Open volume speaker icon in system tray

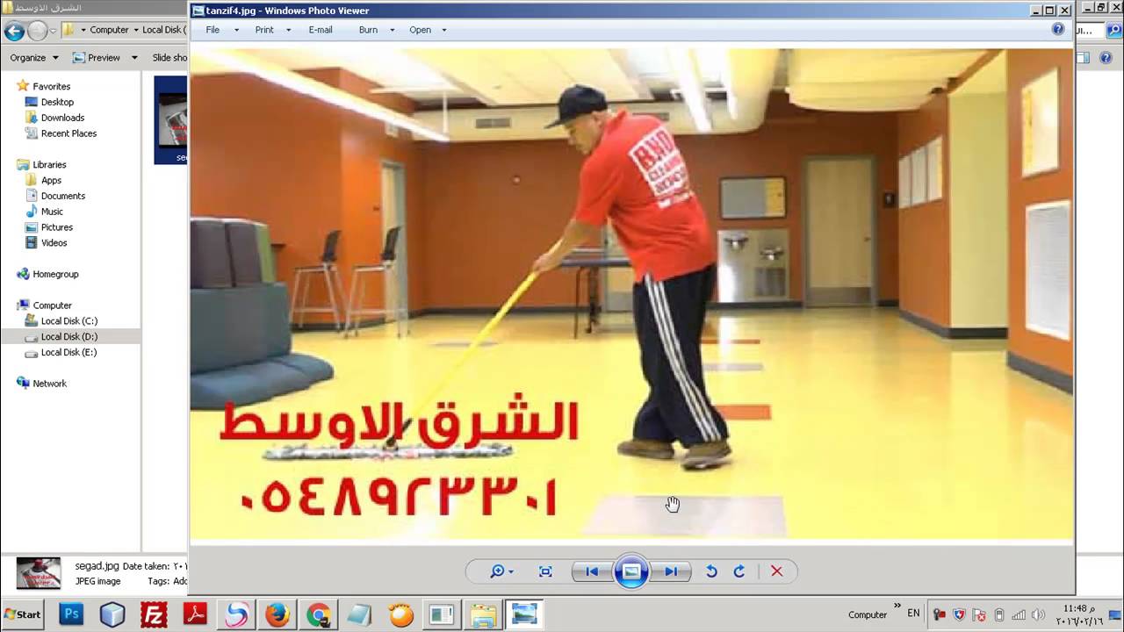[1039, 614]
